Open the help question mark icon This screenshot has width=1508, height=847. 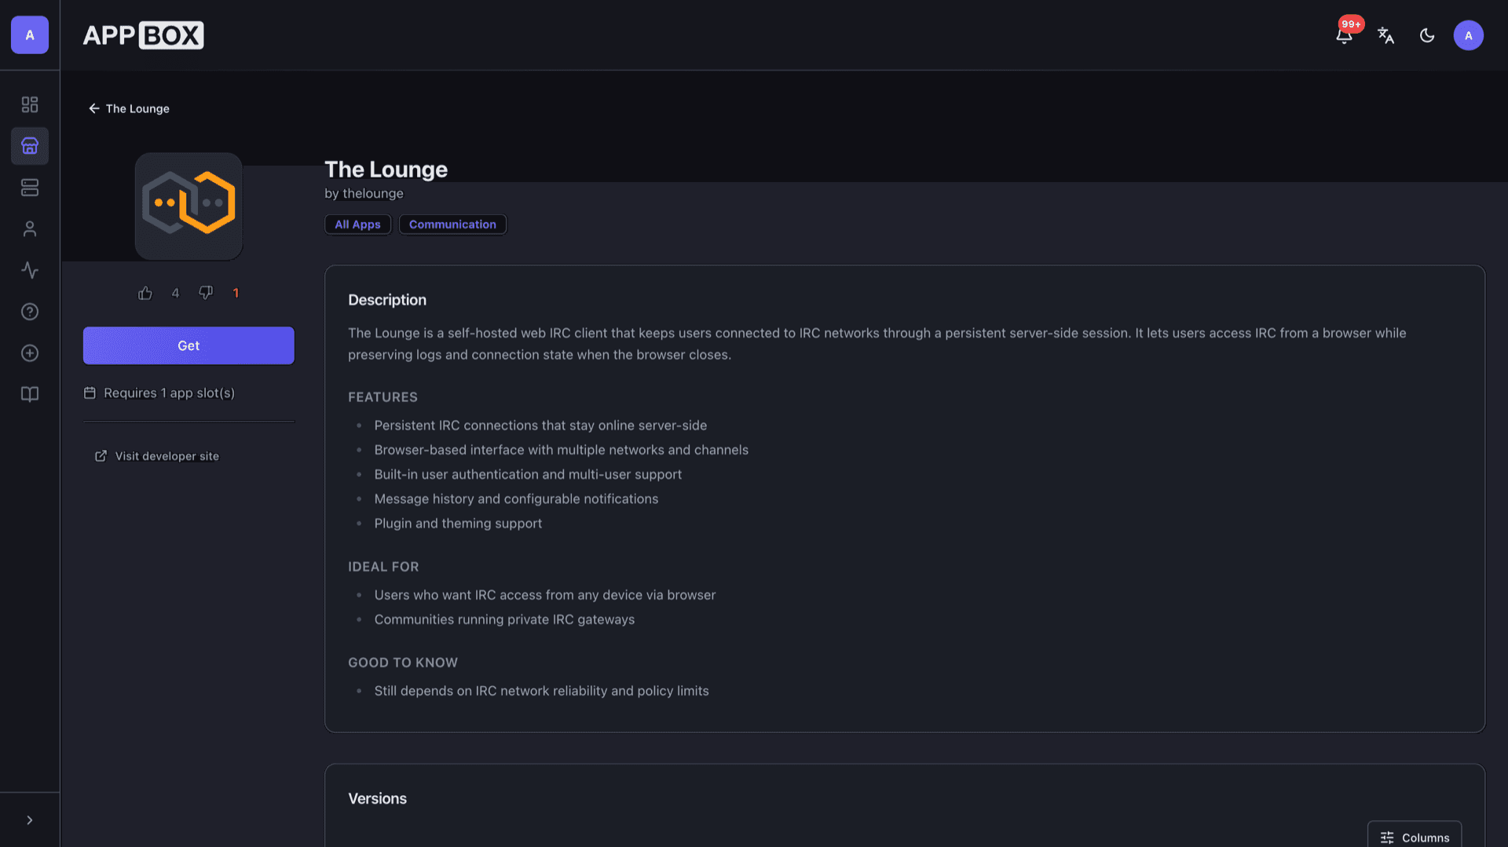pyautogui.click(x=30, y=312)
